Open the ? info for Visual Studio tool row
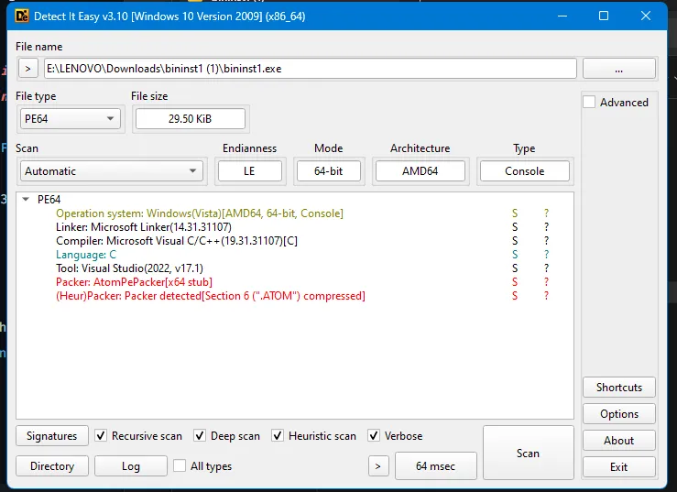 (546, 268)
